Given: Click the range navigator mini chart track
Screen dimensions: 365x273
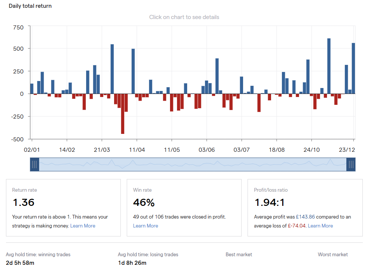Looking at the screenshot, I should pyautogui.click(x=192, y=164).
